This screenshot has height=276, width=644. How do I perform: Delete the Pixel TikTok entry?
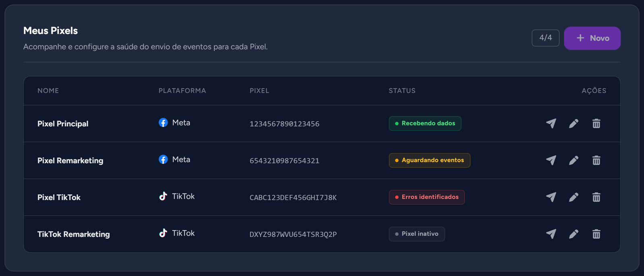click(597, 197)
